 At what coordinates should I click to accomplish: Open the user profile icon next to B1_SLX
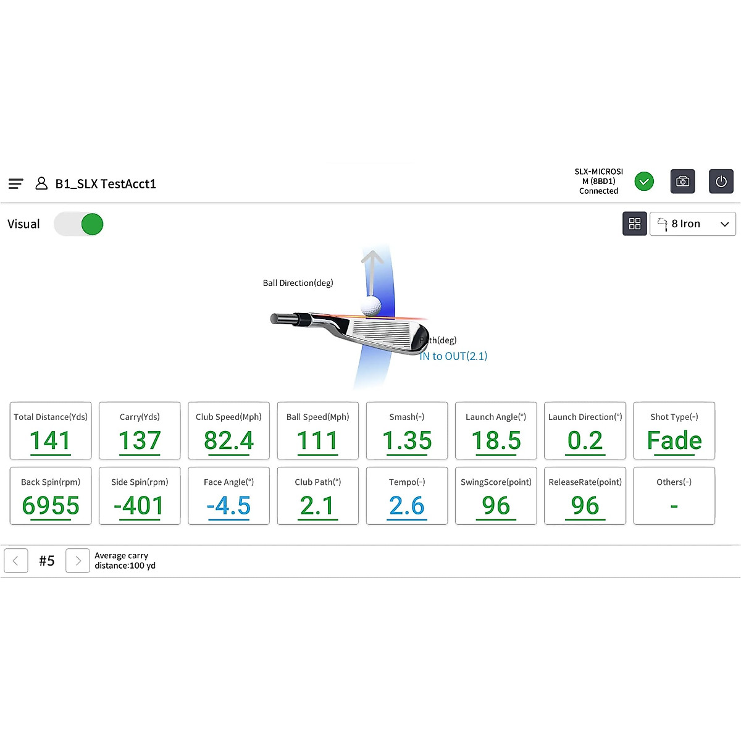point(41,183)
